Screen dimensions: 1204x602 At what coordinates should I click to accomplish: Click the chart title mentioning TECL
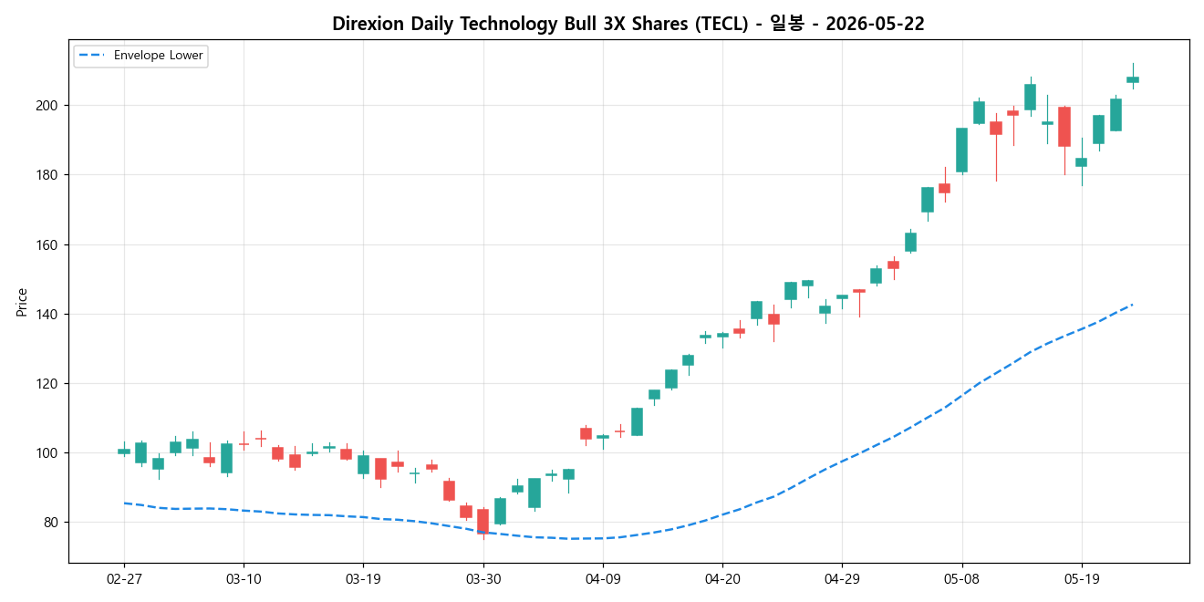coord(628,24)
